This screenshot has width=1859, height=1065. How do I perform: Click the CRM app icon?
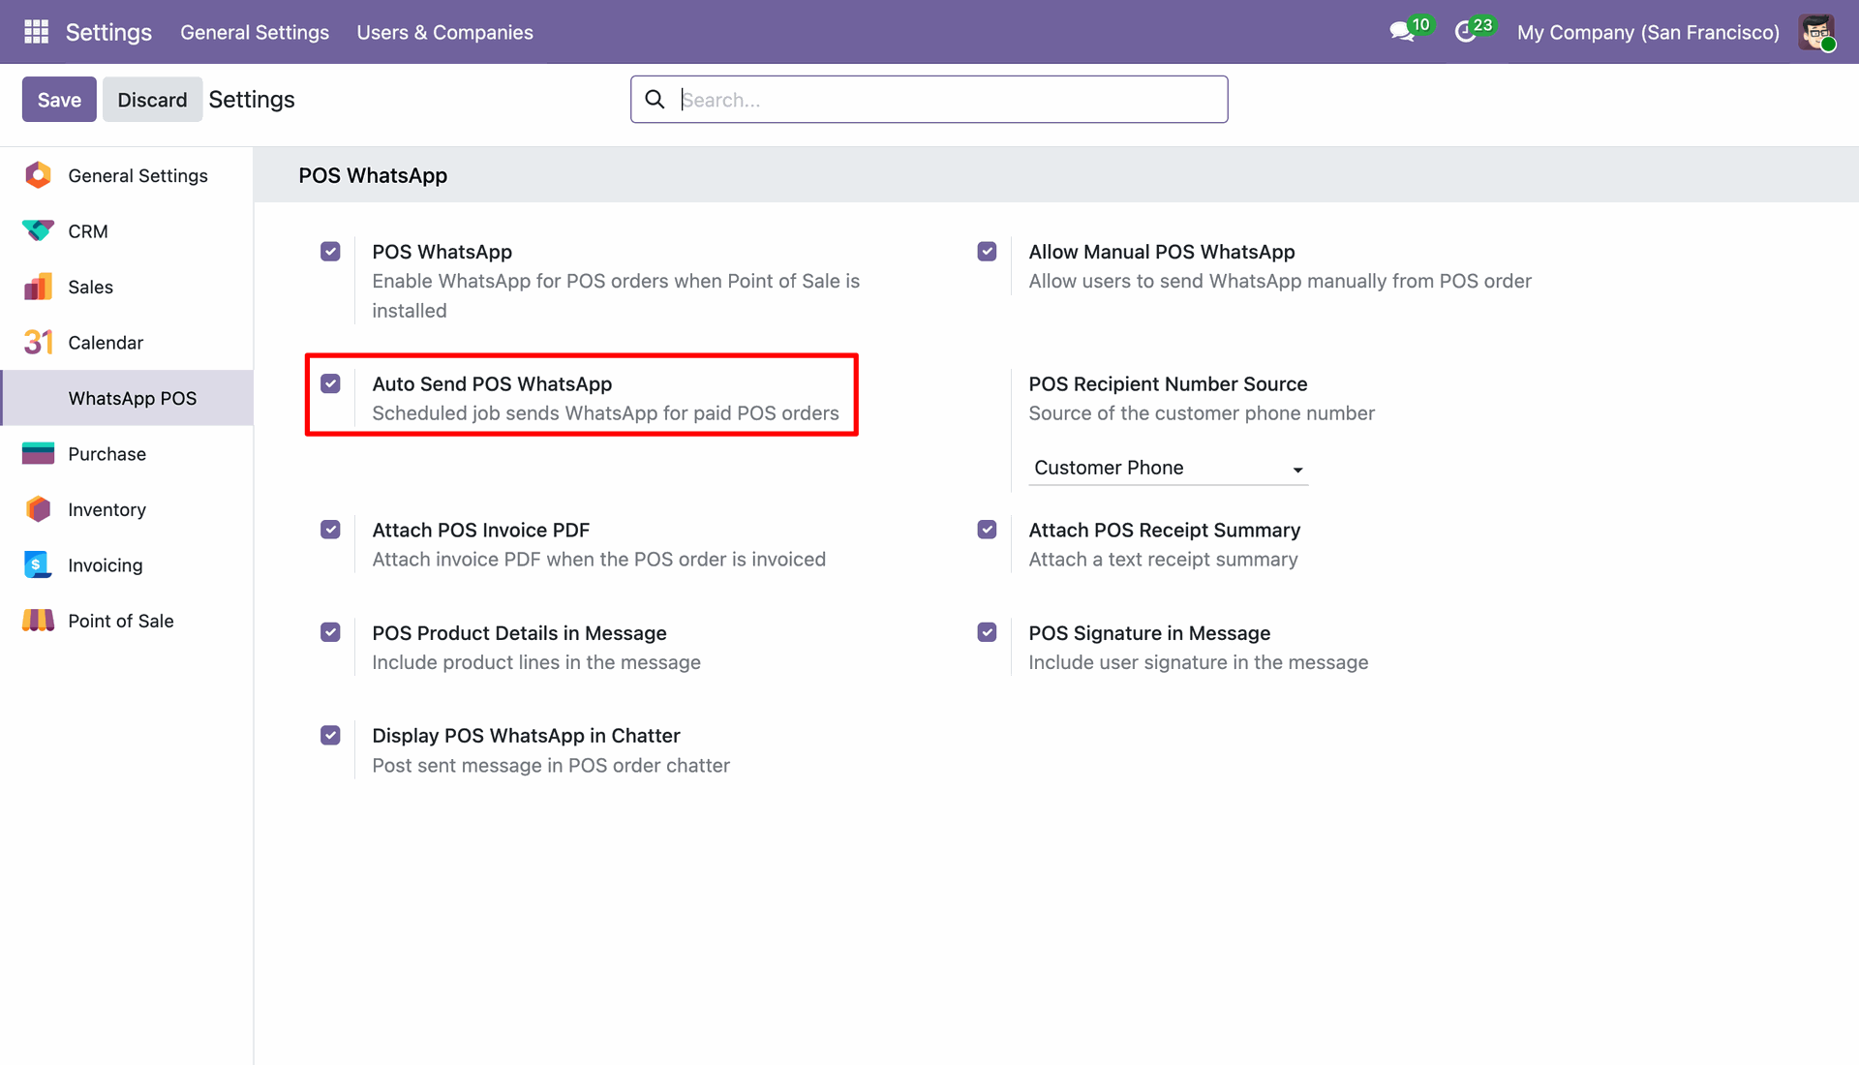38,231
